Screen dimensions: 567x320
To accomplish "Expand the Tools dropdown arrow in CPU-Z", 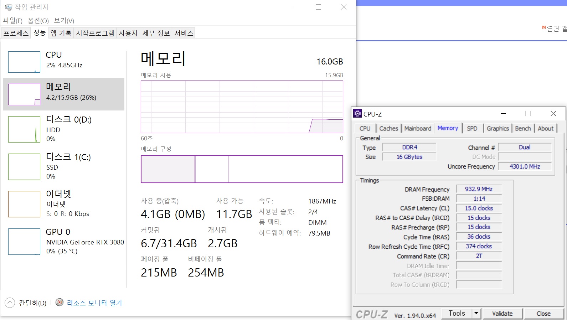I will 476,314.
